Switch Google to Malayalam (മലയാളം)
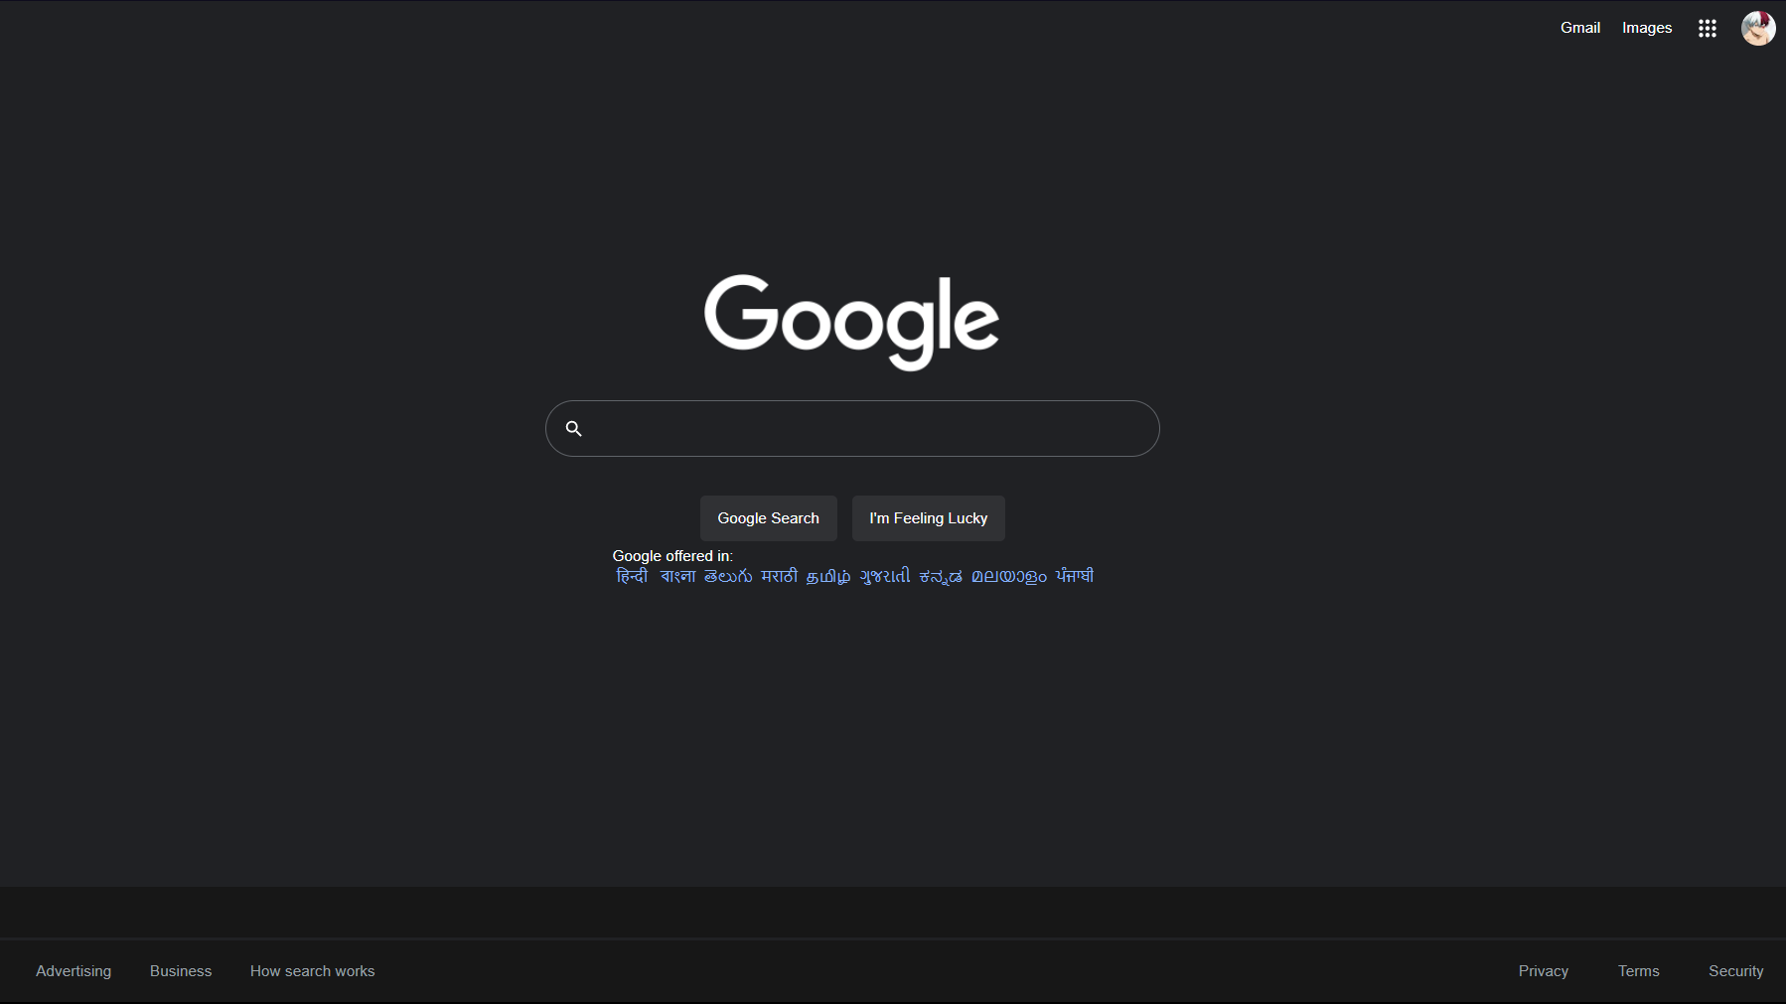 point(1008,576)
